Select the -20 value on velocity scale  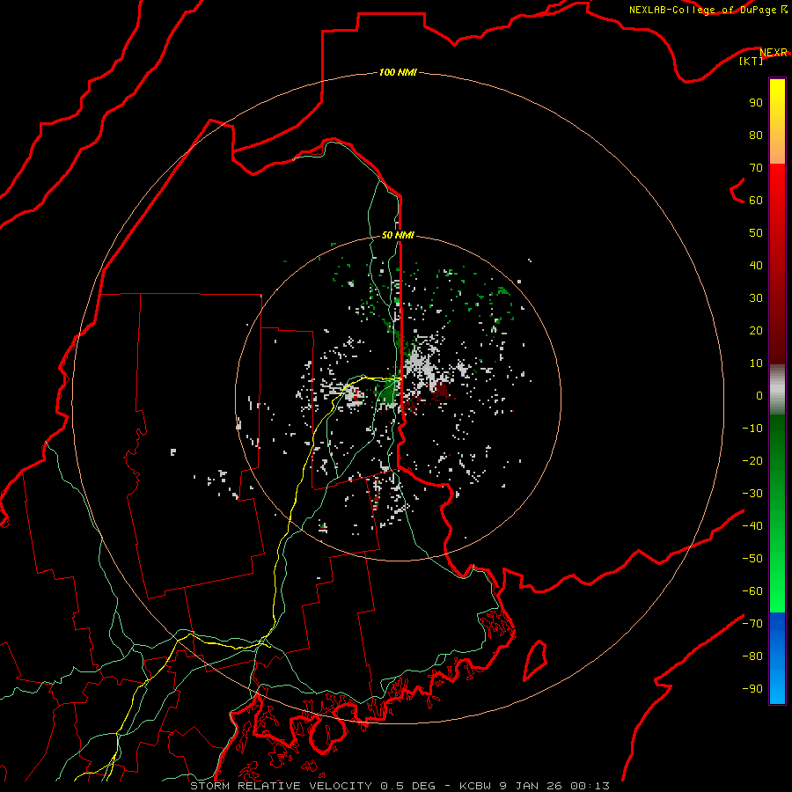pyautogui.click(x=752, y=460)
